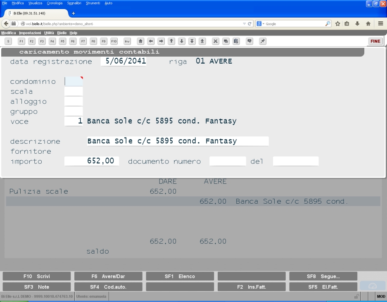Click the FINE button
Image resolution: width=387 pixels, height=302 pixels.
[x=375, y=41]
